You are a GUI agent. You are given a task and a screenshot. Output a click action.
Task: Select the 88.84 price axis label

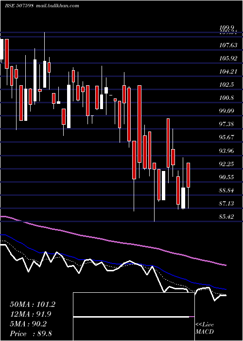[x=227, y=190]
